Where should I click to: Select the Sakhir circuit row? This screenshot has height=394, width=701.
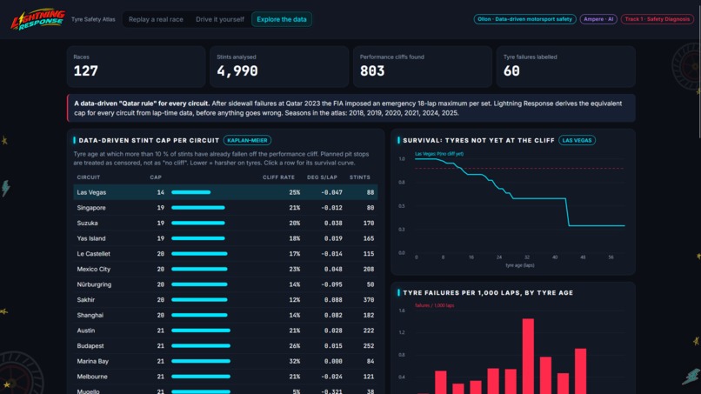tap(225, 300)
